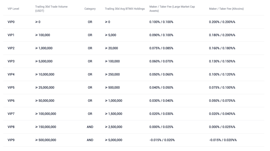This screenshot has height=151, width=270.
Task: Select the ≥ 250,000 BTMX holdings cell
Action: [112, 74]
